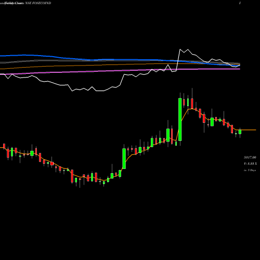
Task: Click the NSE FOSECOIND chart title
Action: click(38, 3)
